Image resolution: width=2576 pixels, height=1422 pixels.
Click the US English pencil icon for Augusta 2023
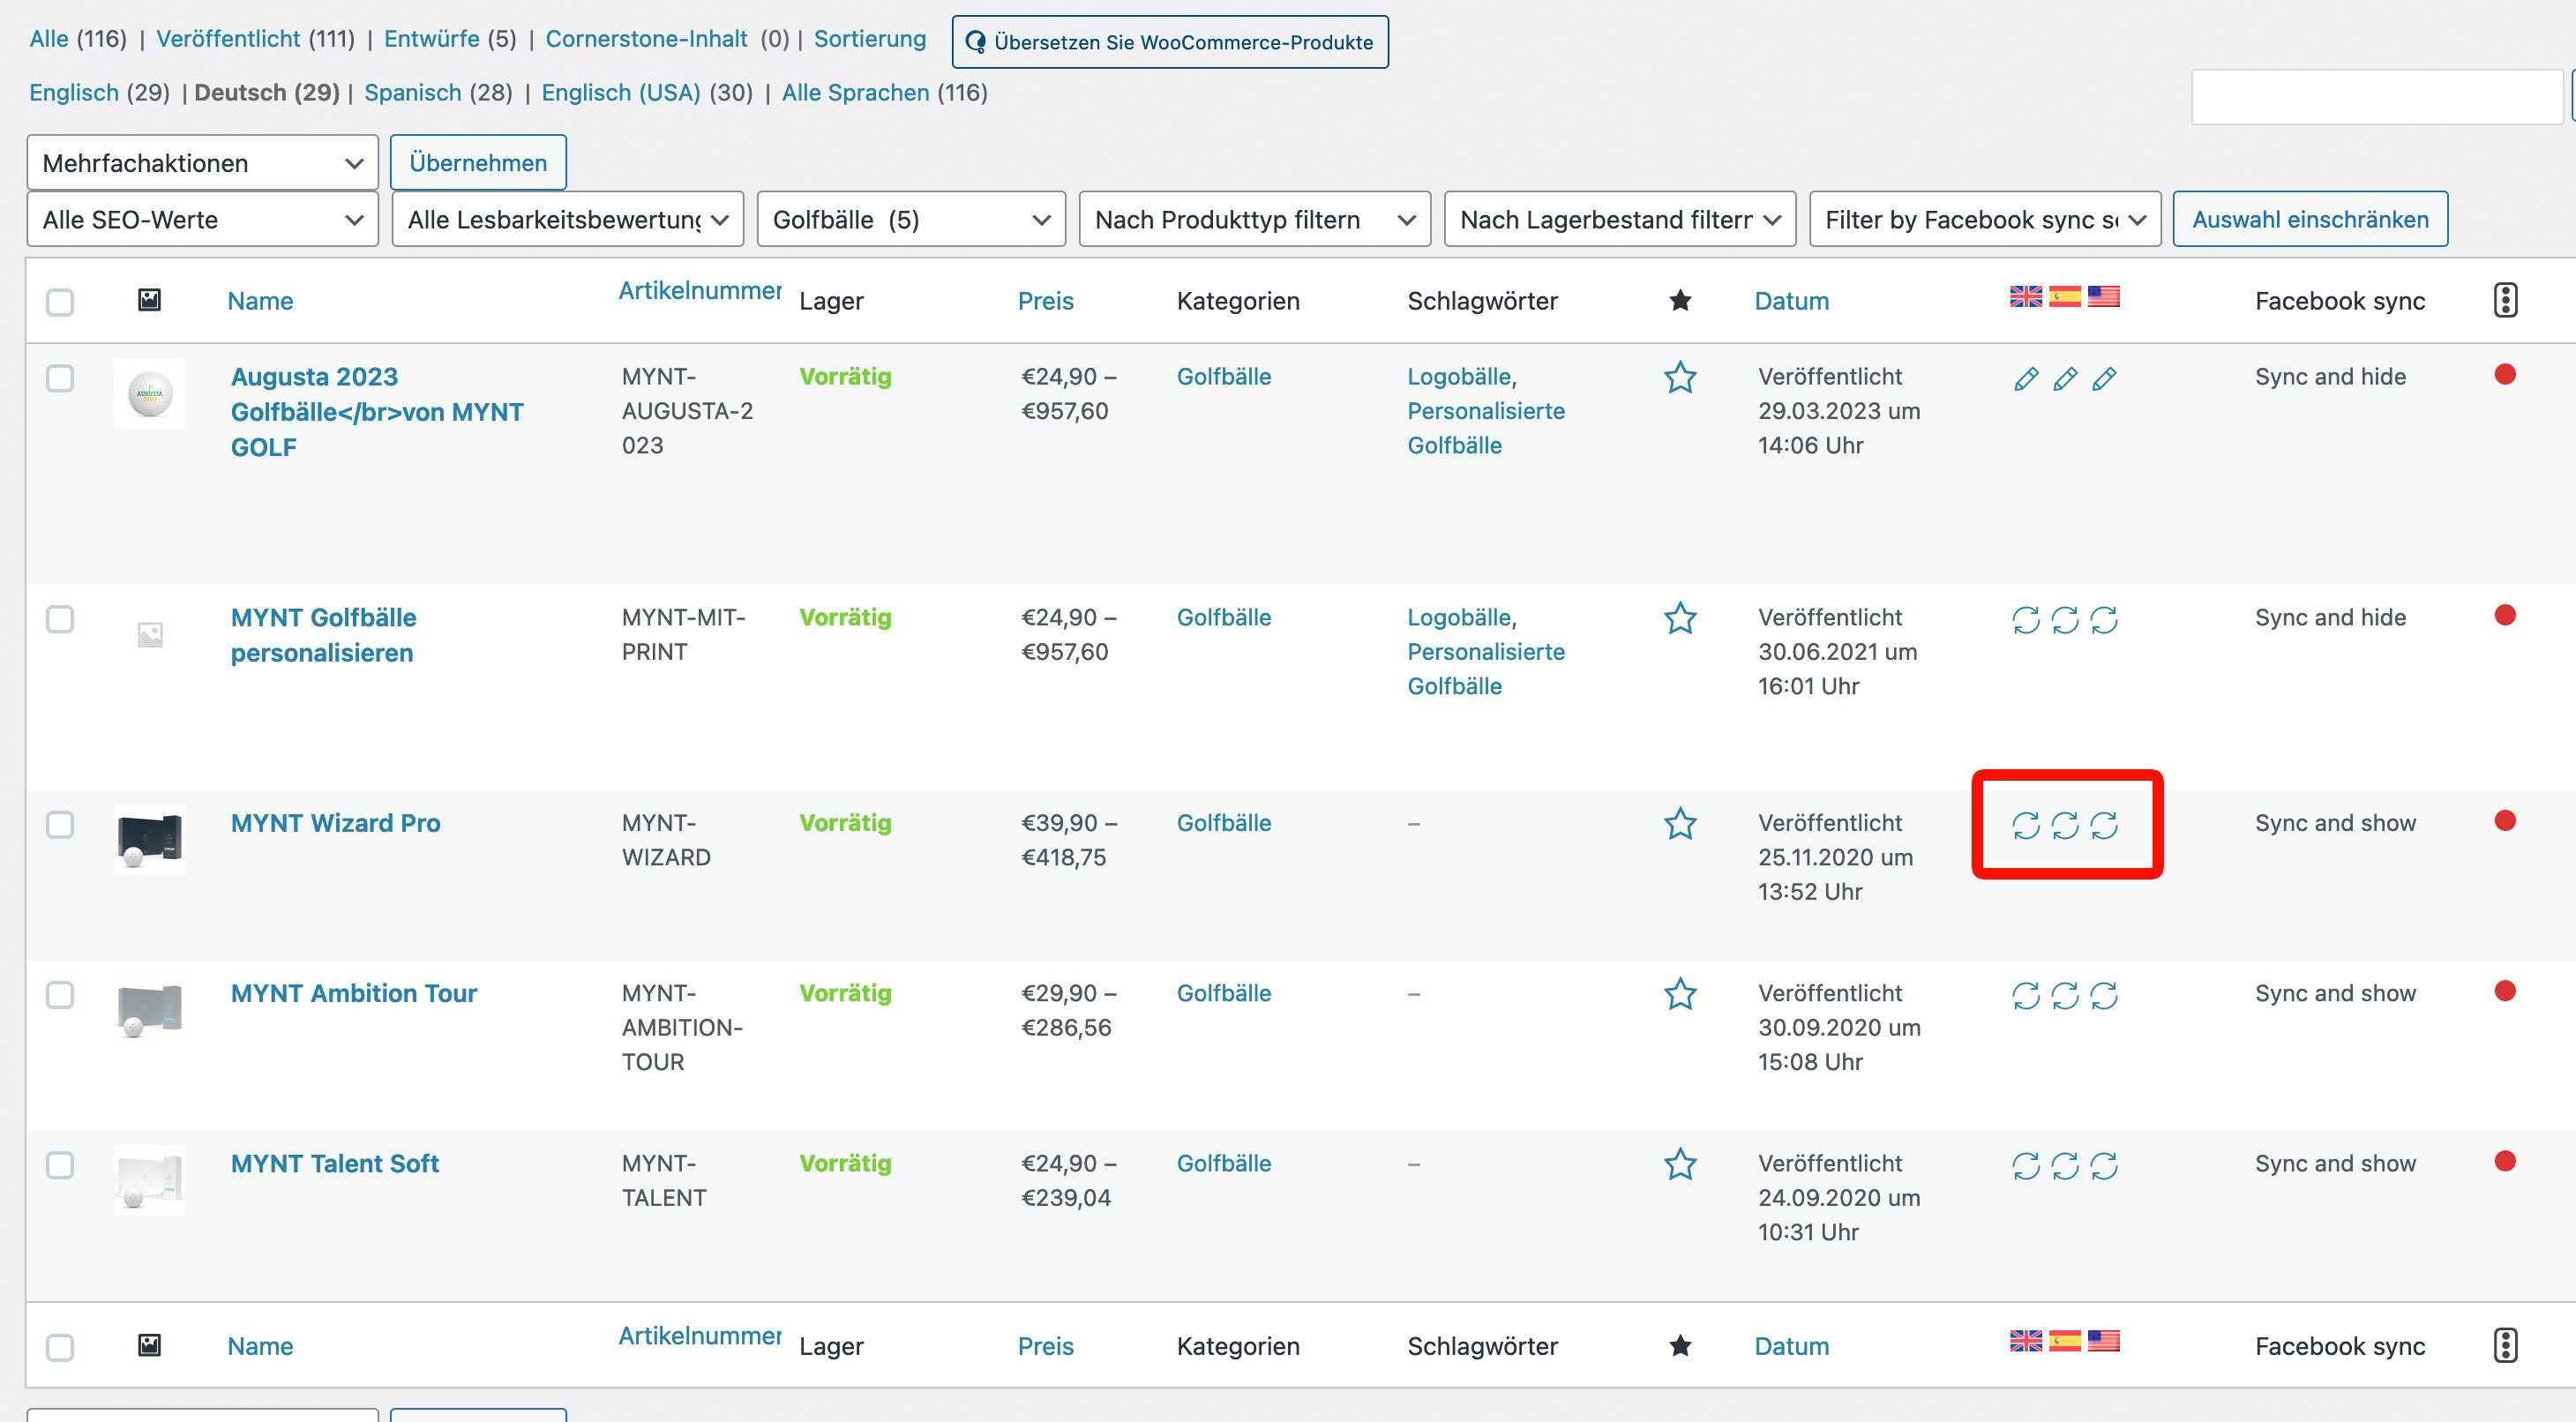(2104, 379)
